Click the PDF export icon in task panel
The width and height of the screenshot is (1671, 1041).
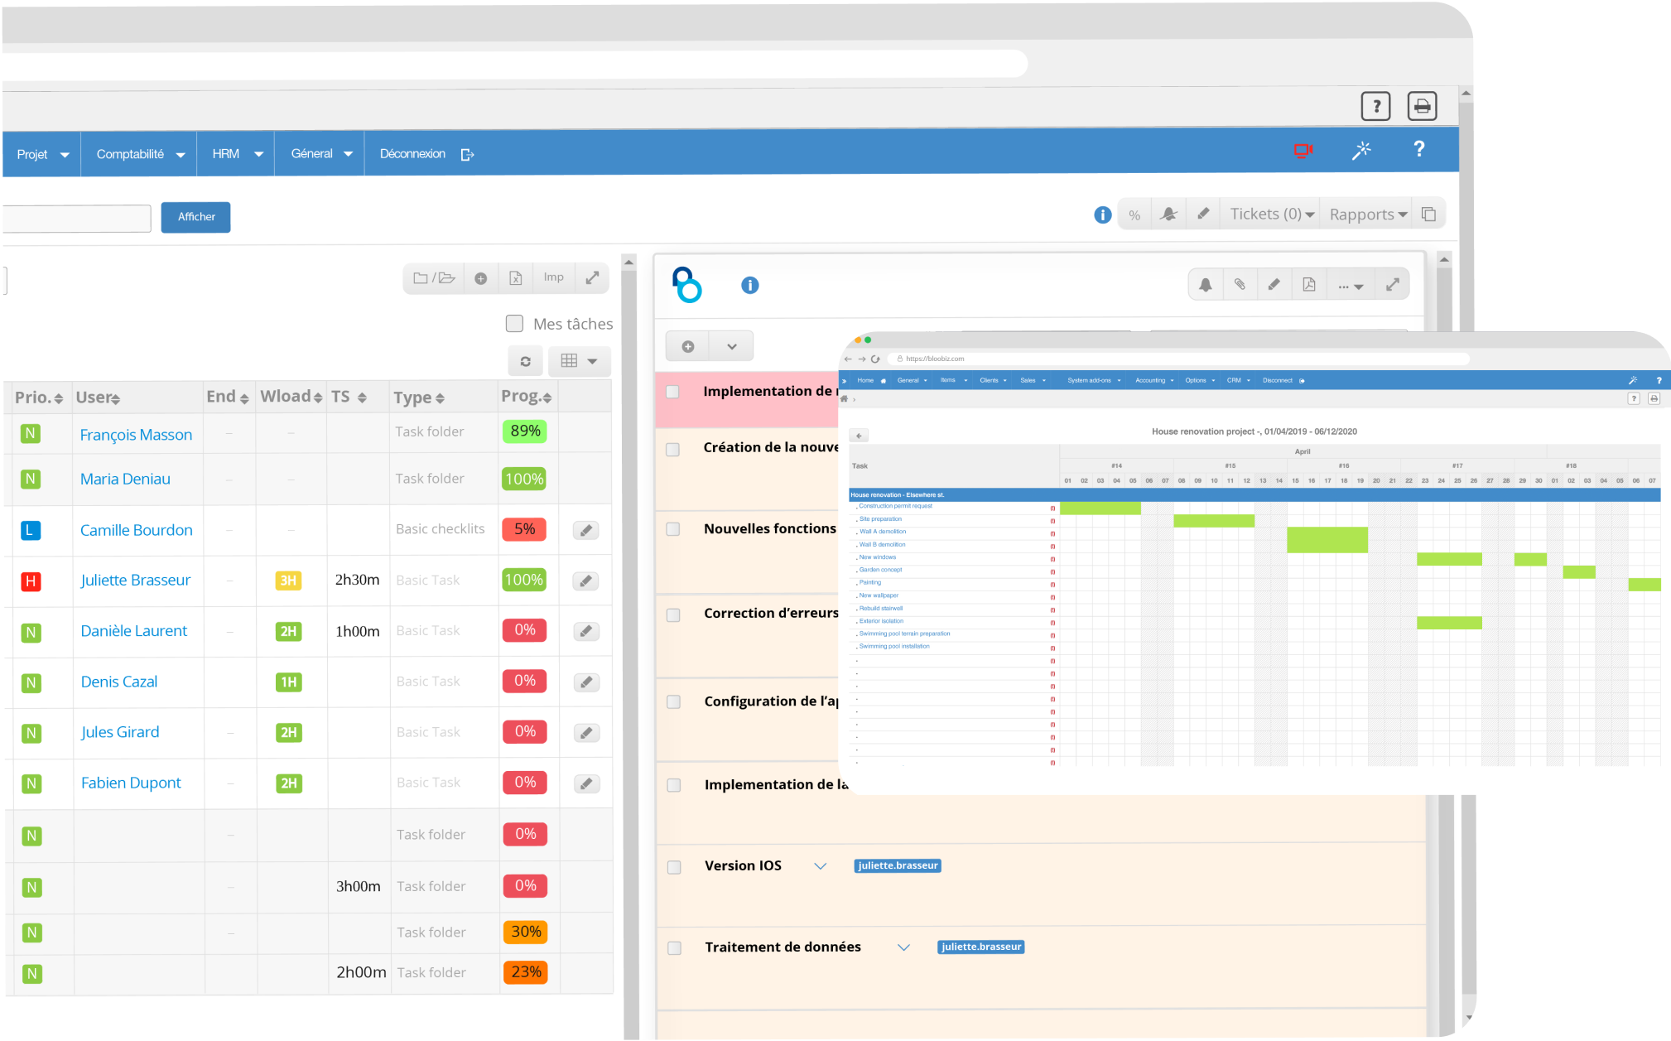tap(1309, 285)
